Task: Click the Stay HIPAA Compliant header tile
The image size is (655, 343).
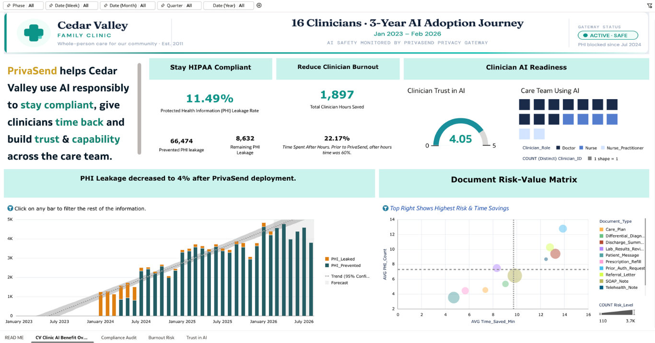Action: pos(211,69)
